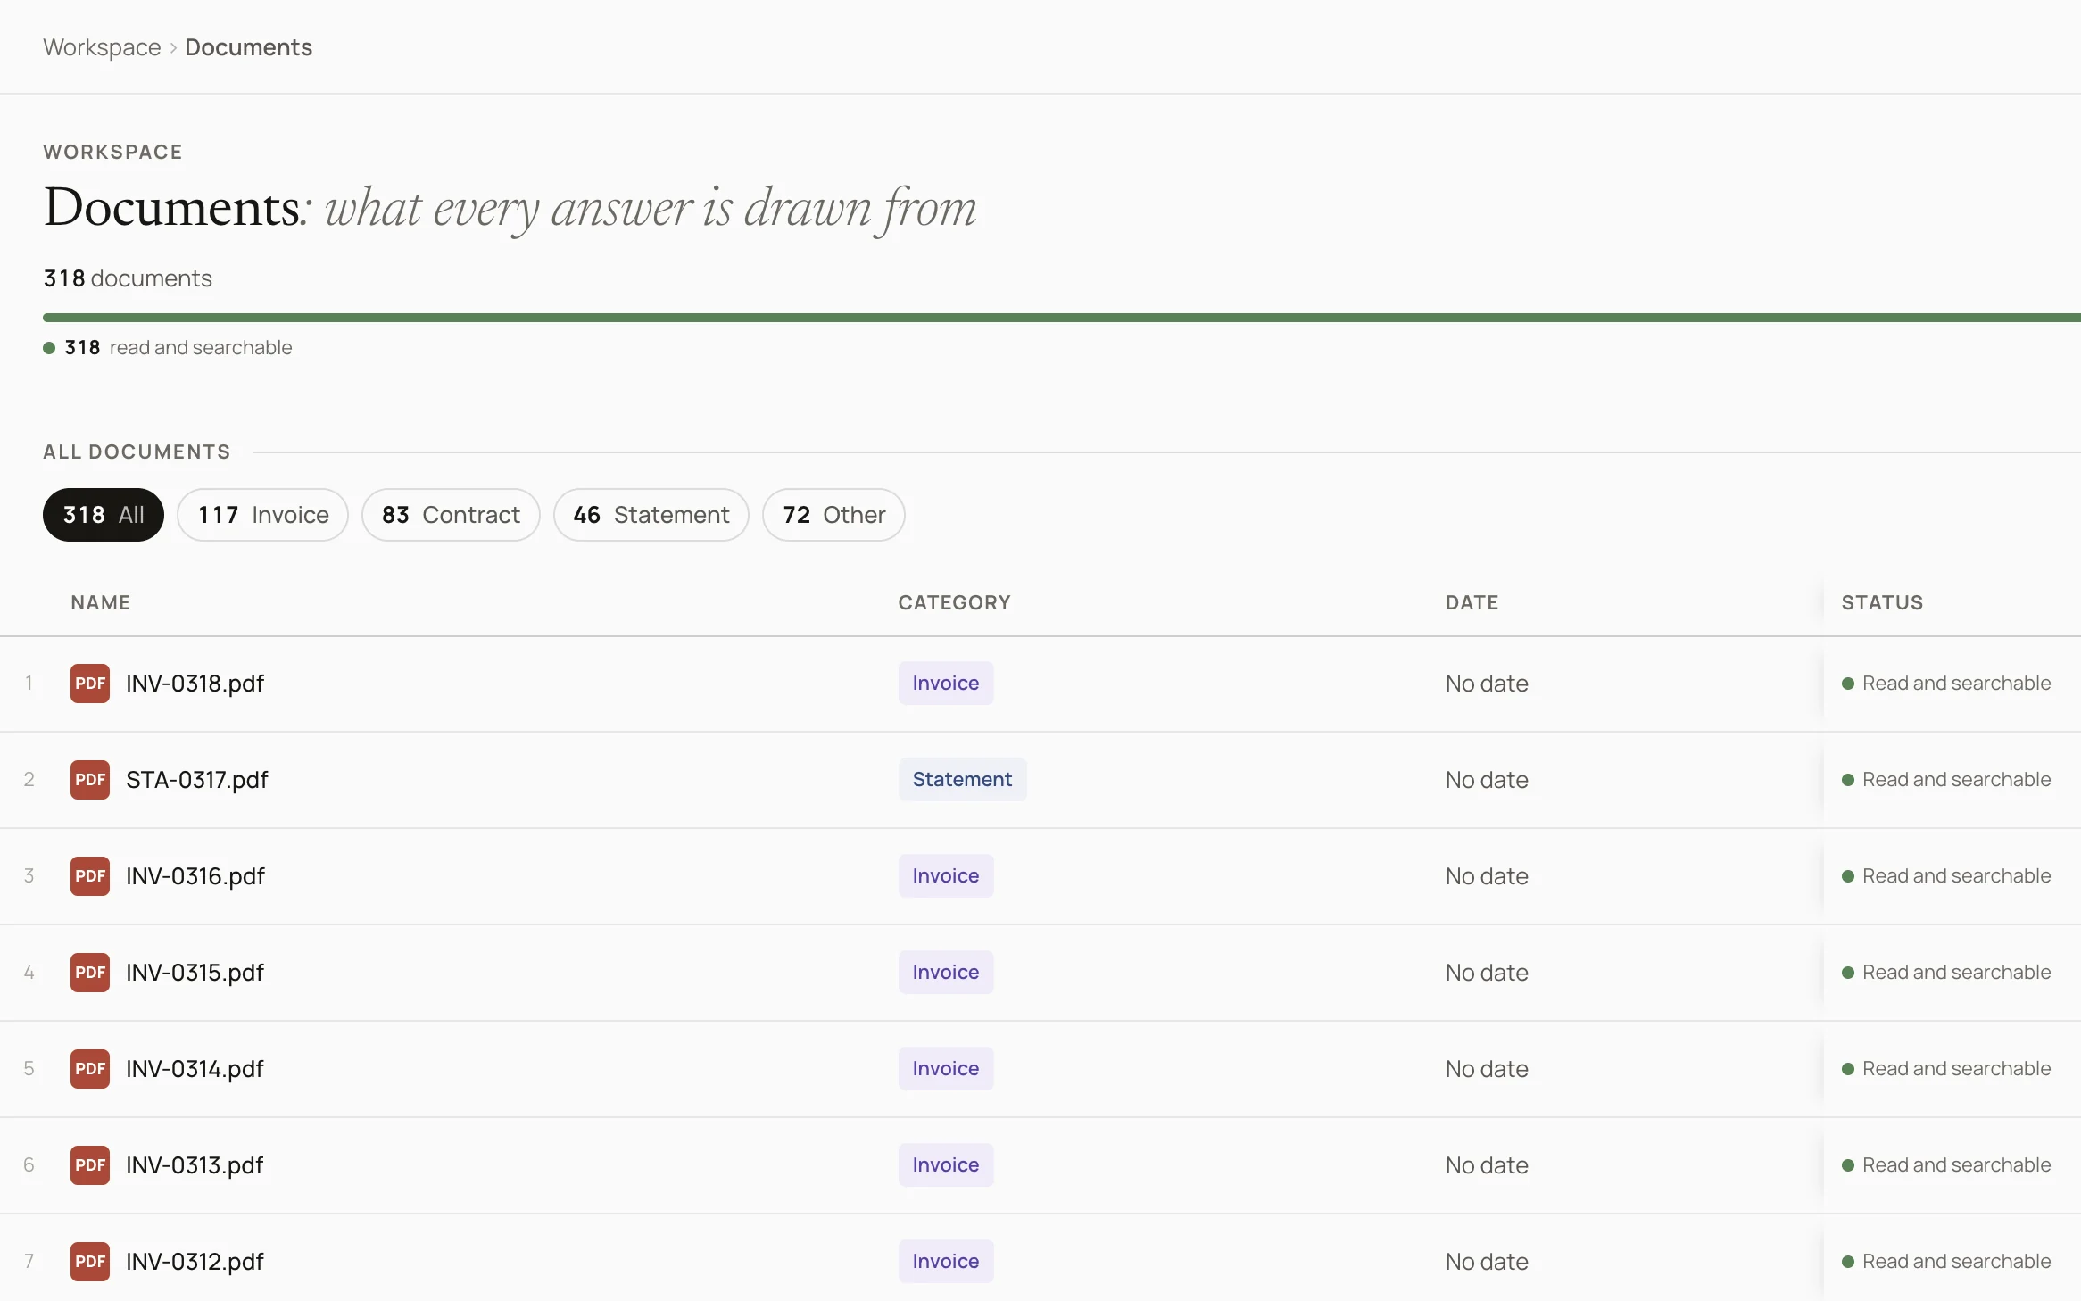Sort by the STATUS column header
Viewport: 2081px width, 1301px height.
coord(1883,603)
